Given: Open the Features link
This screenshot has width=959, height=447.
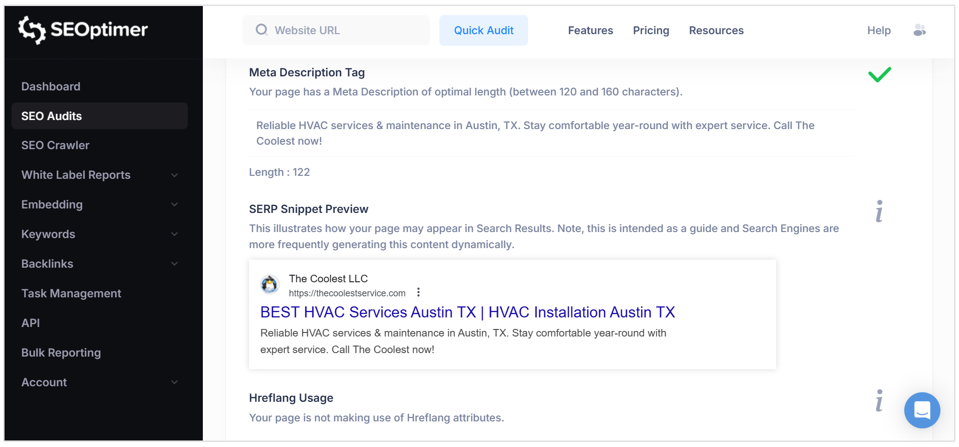Looking at the screenshot, I should (x=590, y=30).
